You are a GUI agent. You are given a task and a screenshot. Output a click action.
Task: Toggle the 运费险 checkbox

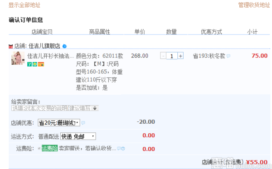pyautogui.click(x=39, y=148)
